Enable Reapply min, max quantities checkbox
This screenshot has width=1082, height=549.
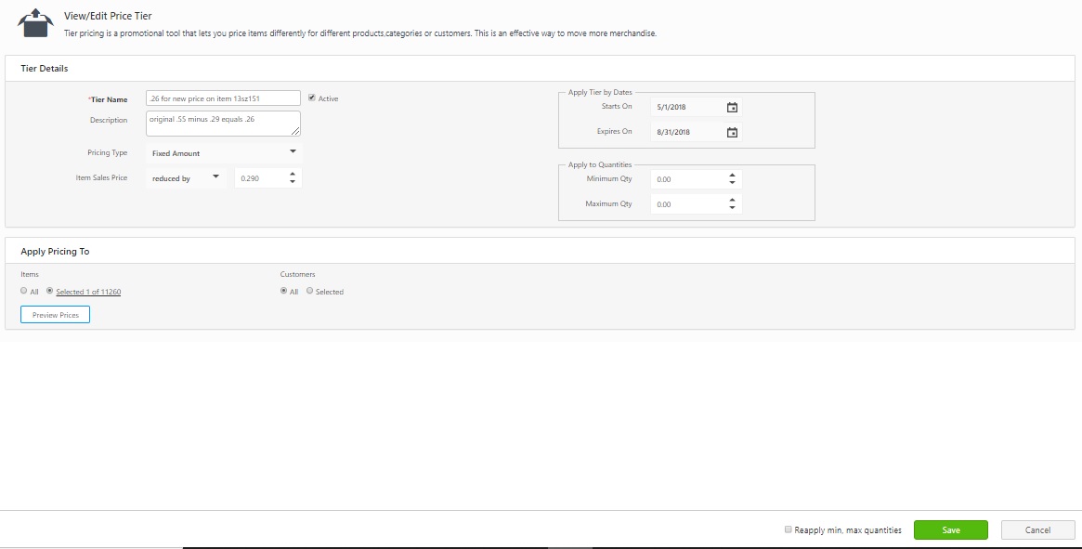[x=789, y=529]
